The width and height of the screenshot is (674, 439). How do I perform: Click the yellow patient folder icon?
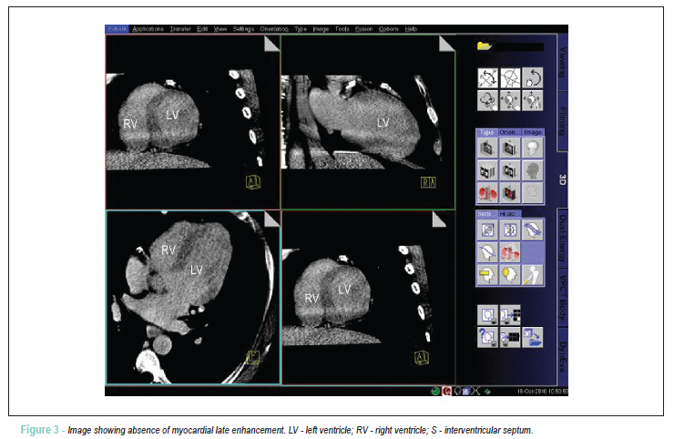[x=484, y=46]
